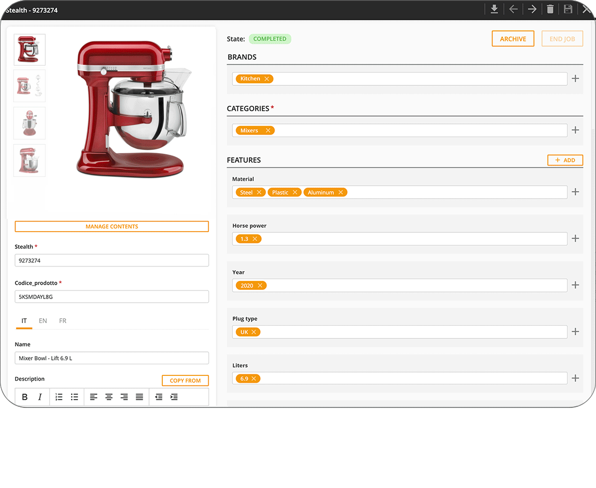Add a Horse power value with plus

576,238
